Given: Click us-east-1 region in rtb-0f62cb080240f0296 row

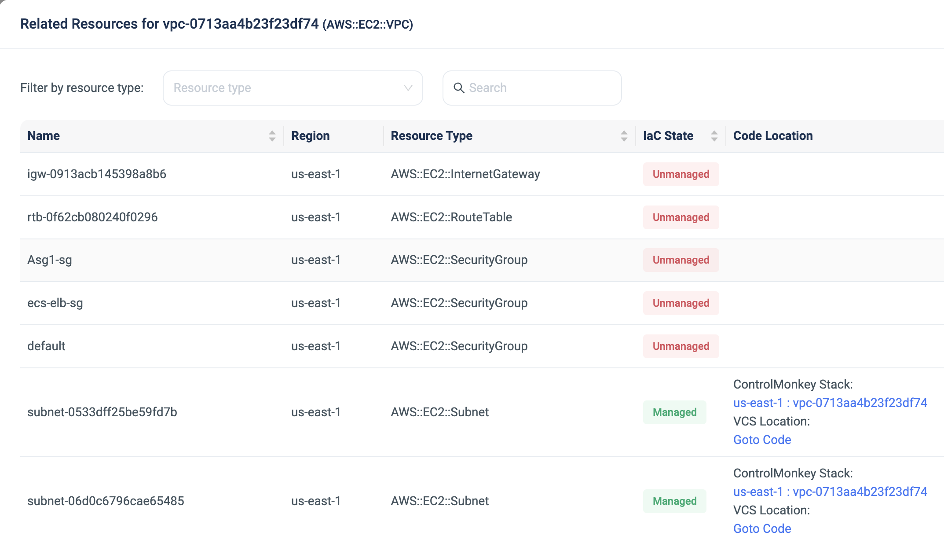Looking at the screenshot, I should (x=316, y=217).
